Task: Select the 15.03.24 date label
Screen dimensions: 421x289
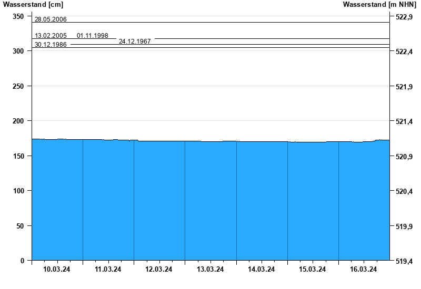Action: pyautogui.click(x=313, y=270)
